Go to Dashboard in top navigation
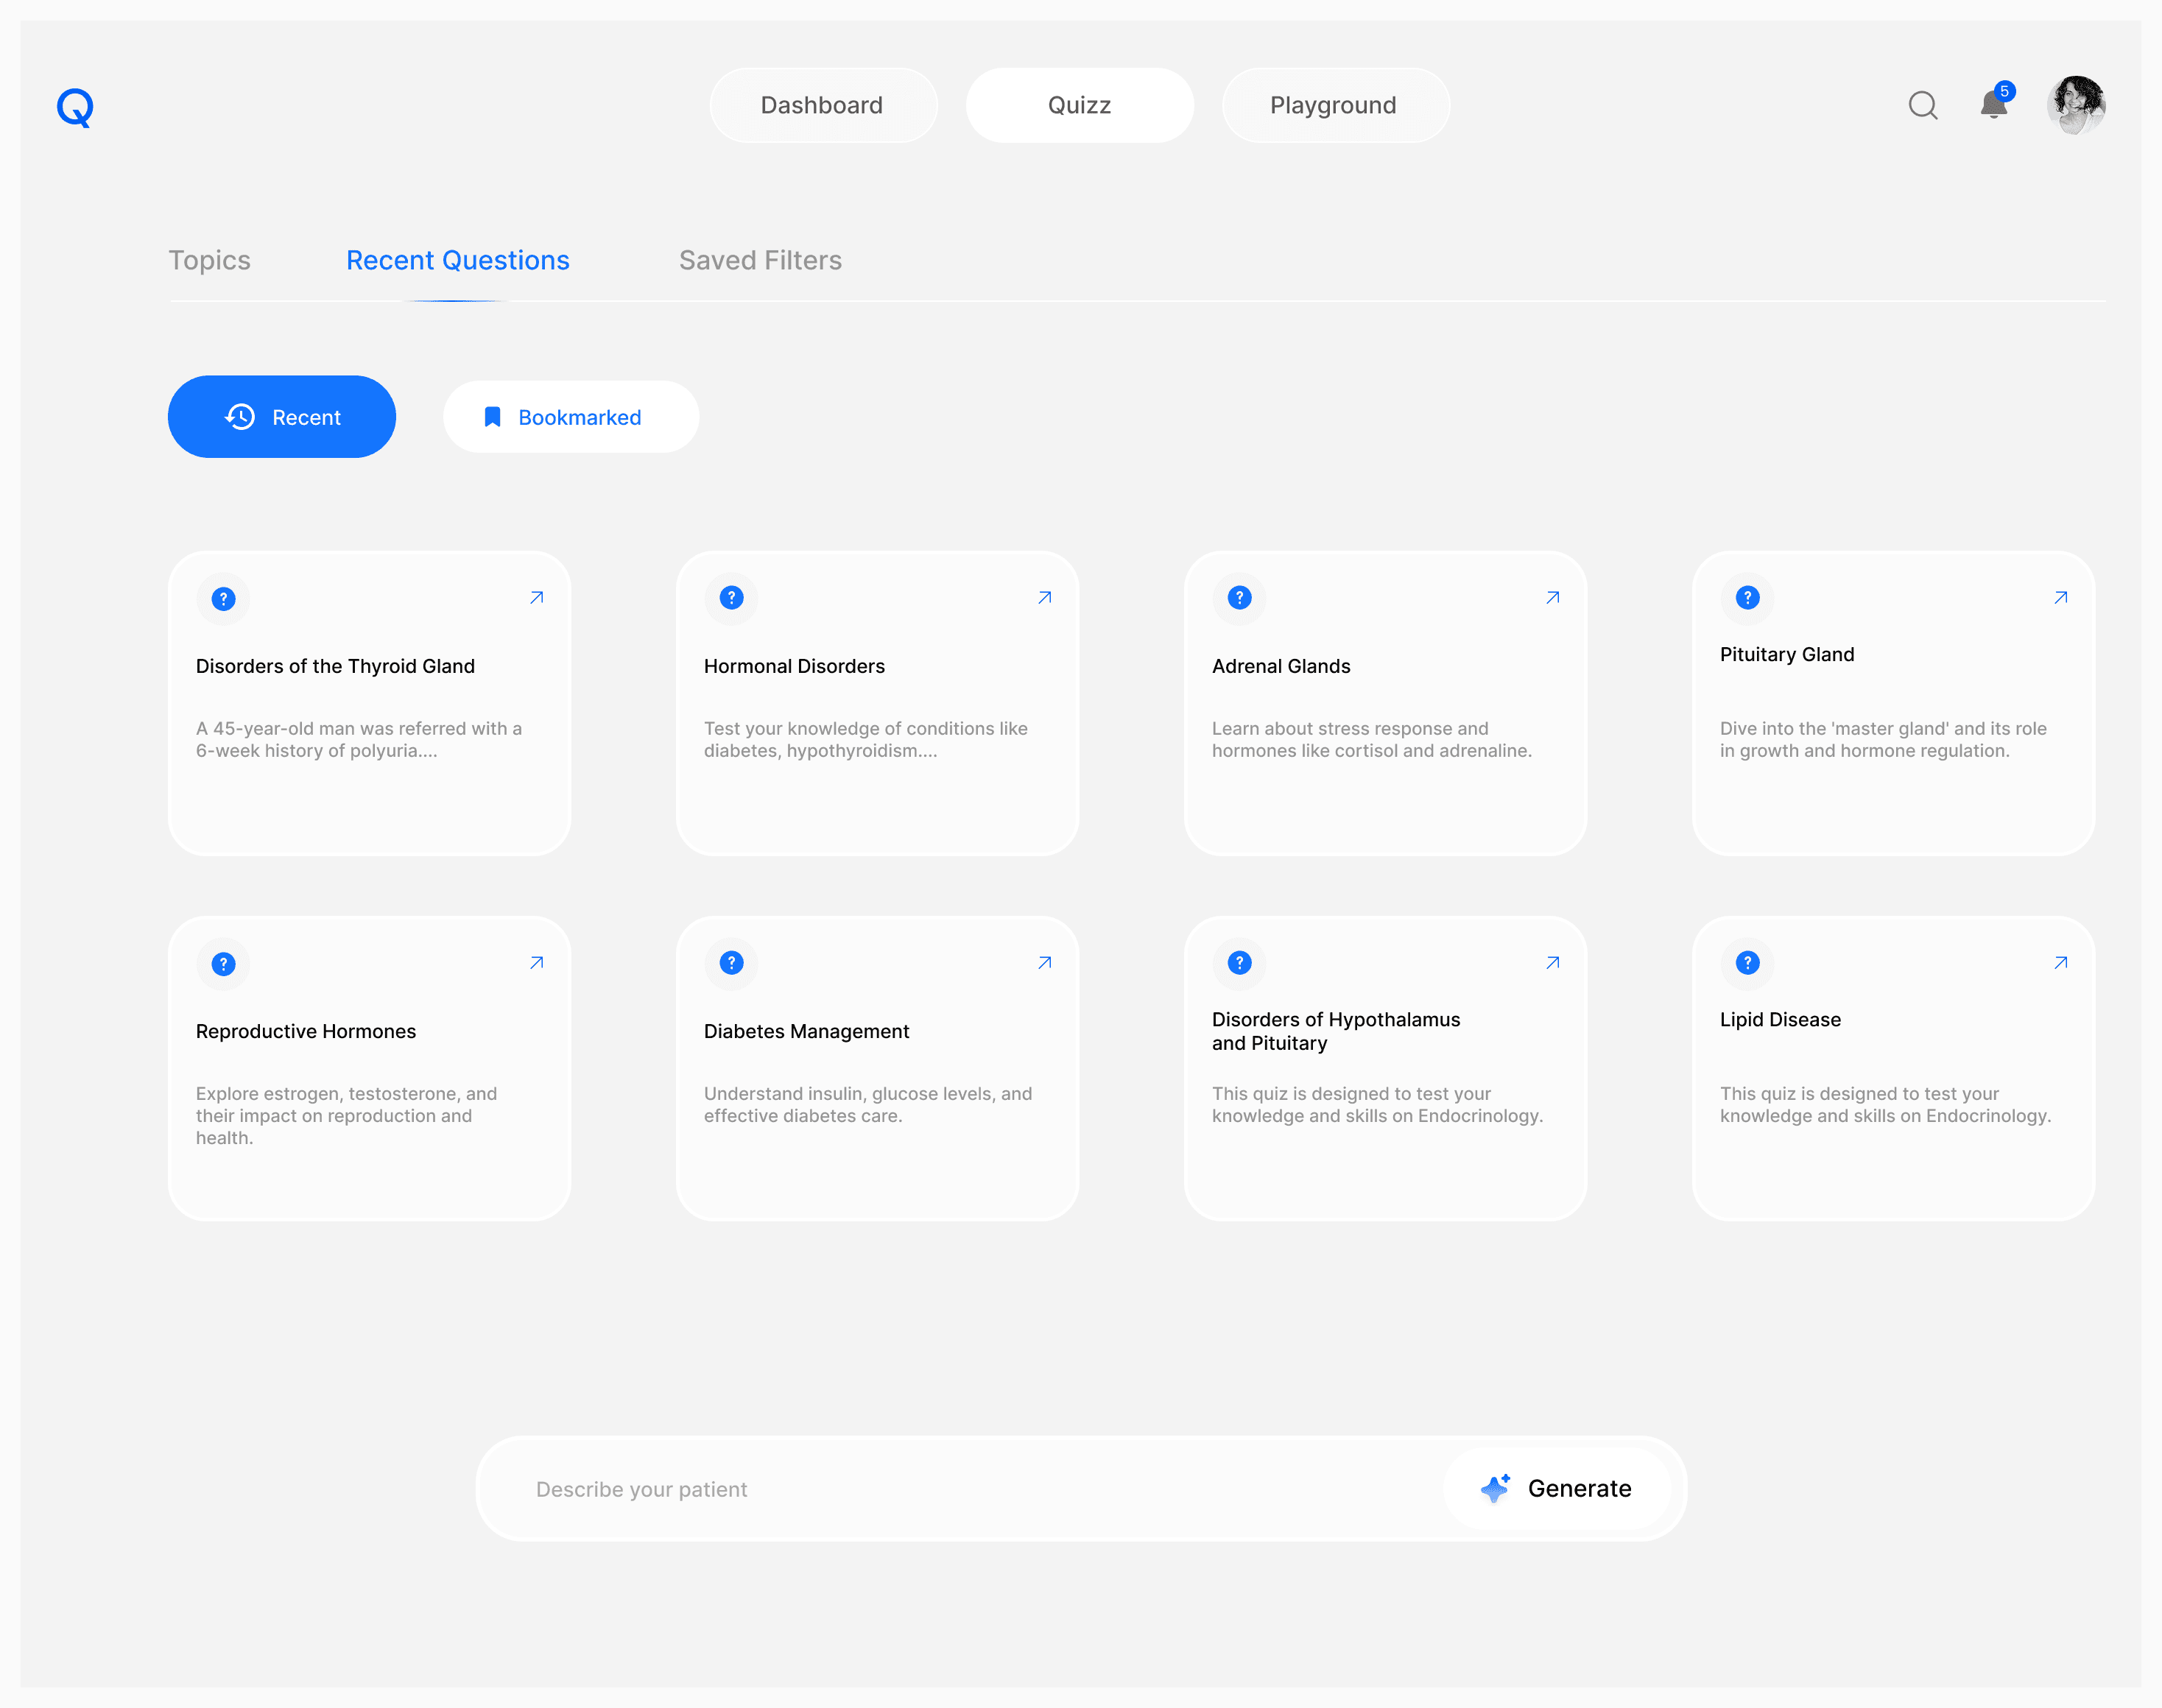Screen dimensions: 2162x1708 pos(822,105)
